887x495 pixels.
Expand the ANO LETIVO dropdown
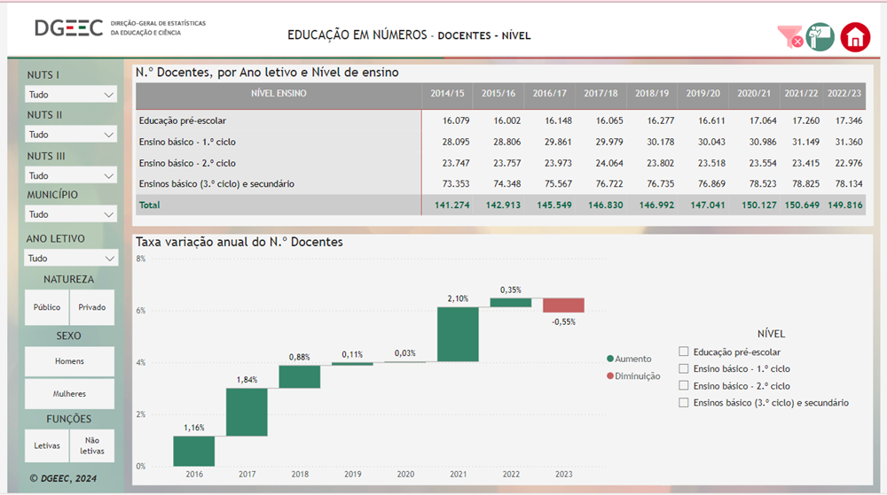point(71,259)
